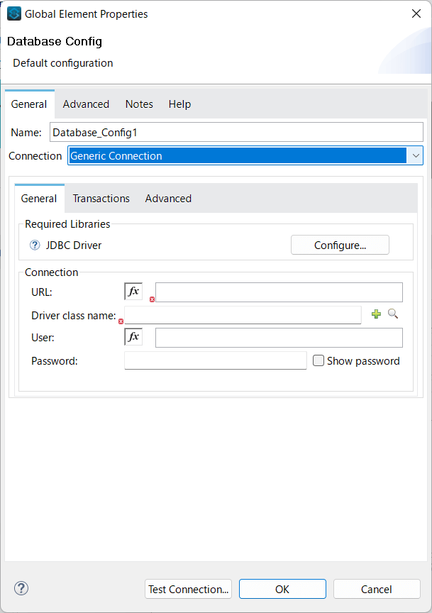Image resolution: width=432 pixels, height=613 pixels.
Task: Open the help icon at dialog bottom-left
Action: [21, 588]
